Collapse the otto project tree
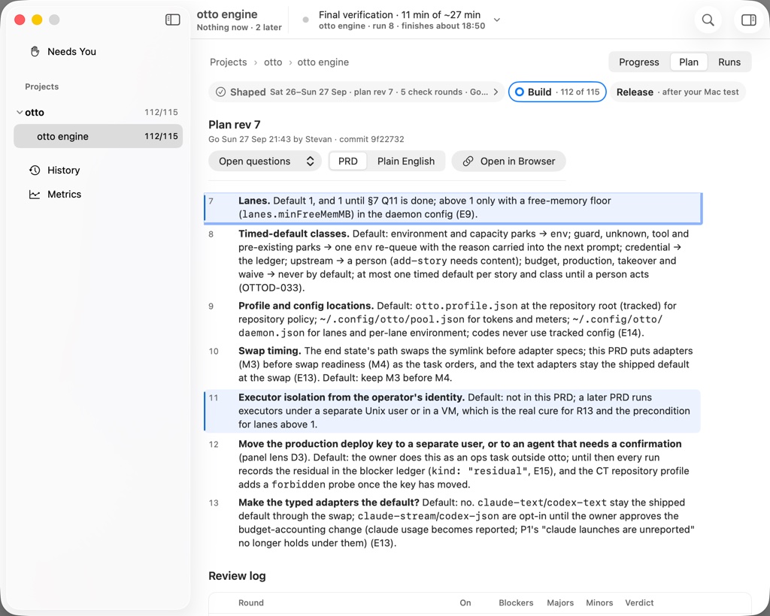Viewport: 770px width, 616px height. 19,113
